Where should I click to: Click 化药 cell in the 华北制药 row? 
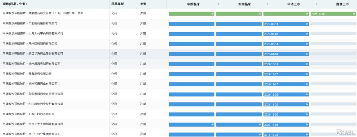click(114, 23)
